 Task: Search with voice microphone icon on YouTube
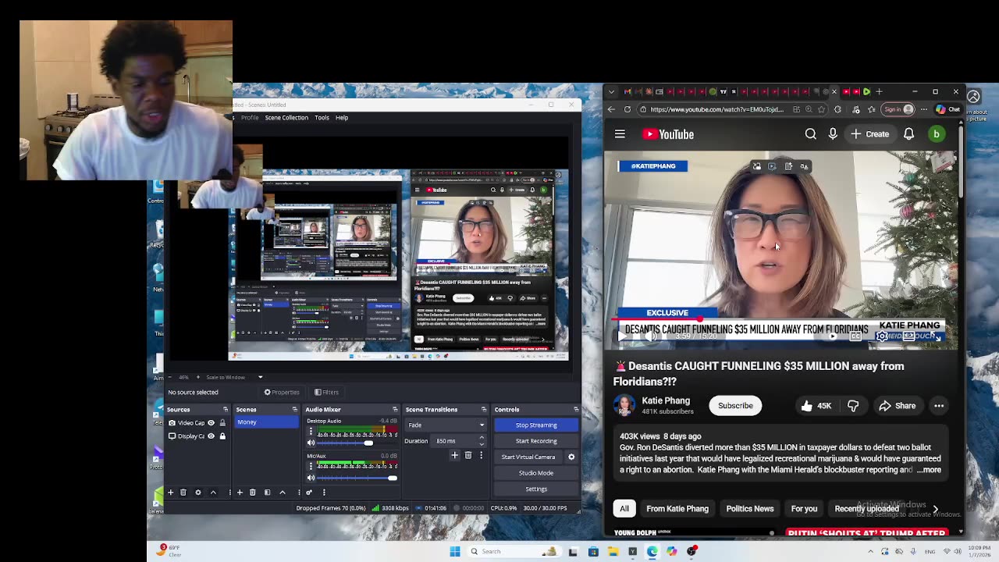(833, 134)
